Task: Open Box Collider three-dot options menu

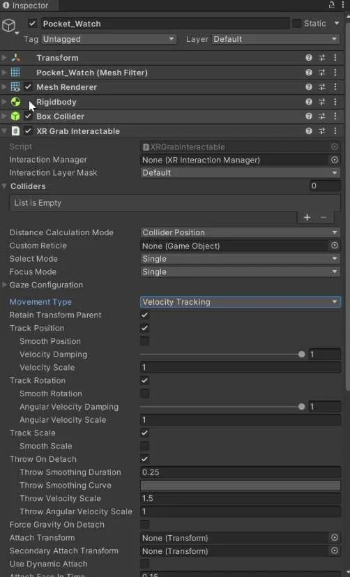Action: tap(335, 117)
